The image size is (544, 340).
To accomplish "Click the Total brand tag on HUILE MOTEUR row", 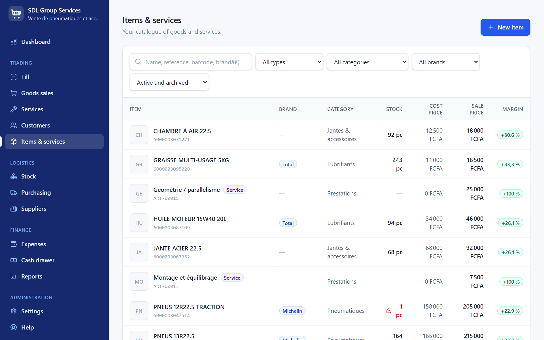I will click(288, 223).
